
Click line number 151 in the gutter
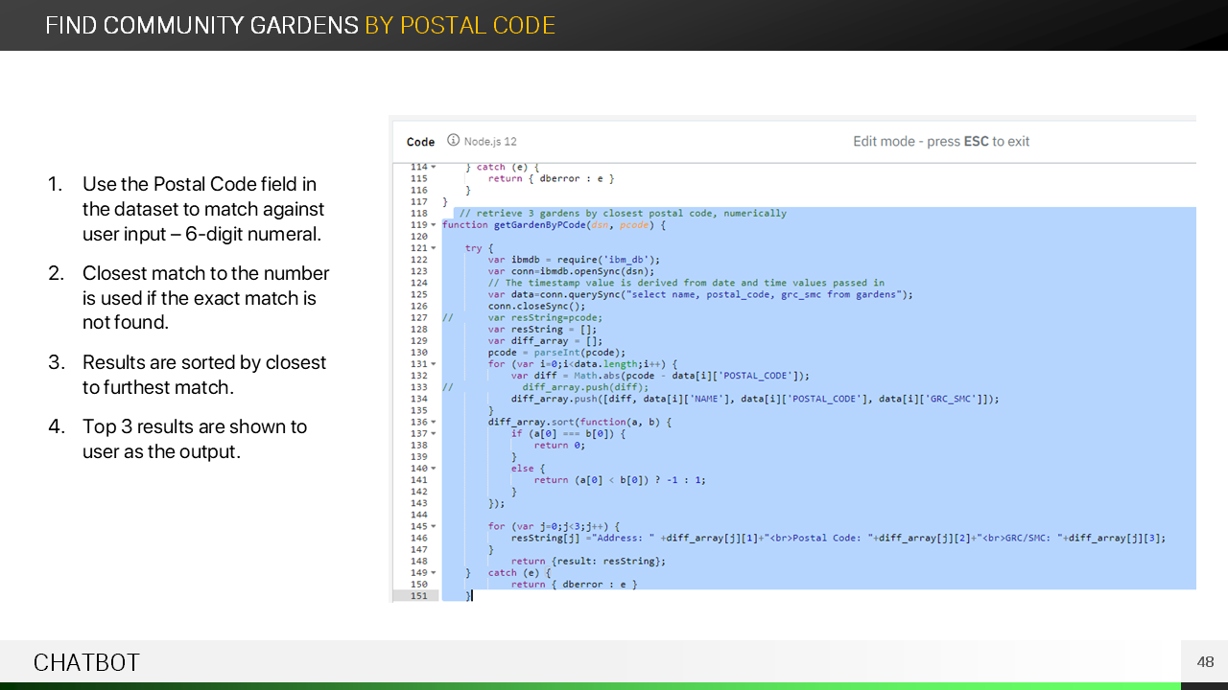pos(418,596)
